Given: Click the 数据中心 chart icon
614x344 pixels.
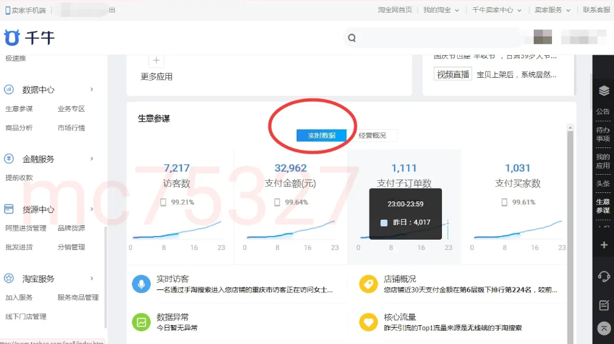Looking at the screenshot, I should point(9,90).
